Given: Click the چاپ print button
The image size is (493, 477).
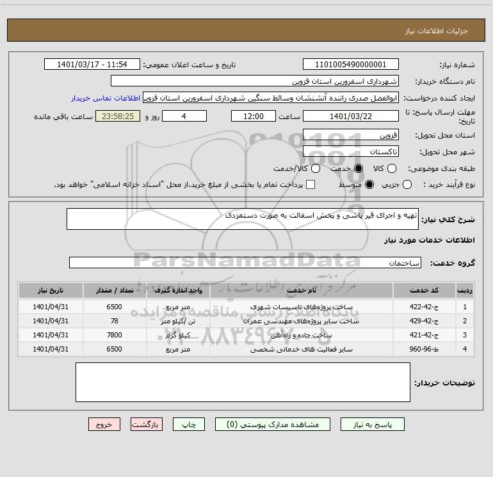Looking at the screenshot, I should [x=189, y=424].
